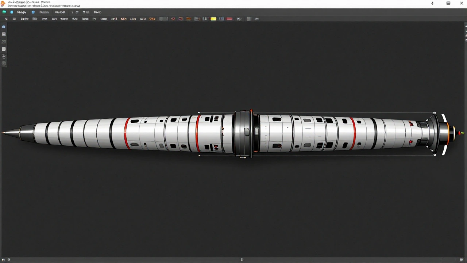Screen dimensions: 467x263
Task: Click the bottom-most tool icon in left sidebar
Action: click(4, 64)
